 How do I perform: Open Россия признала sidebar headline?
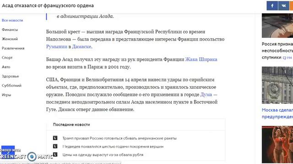[277, 51]
